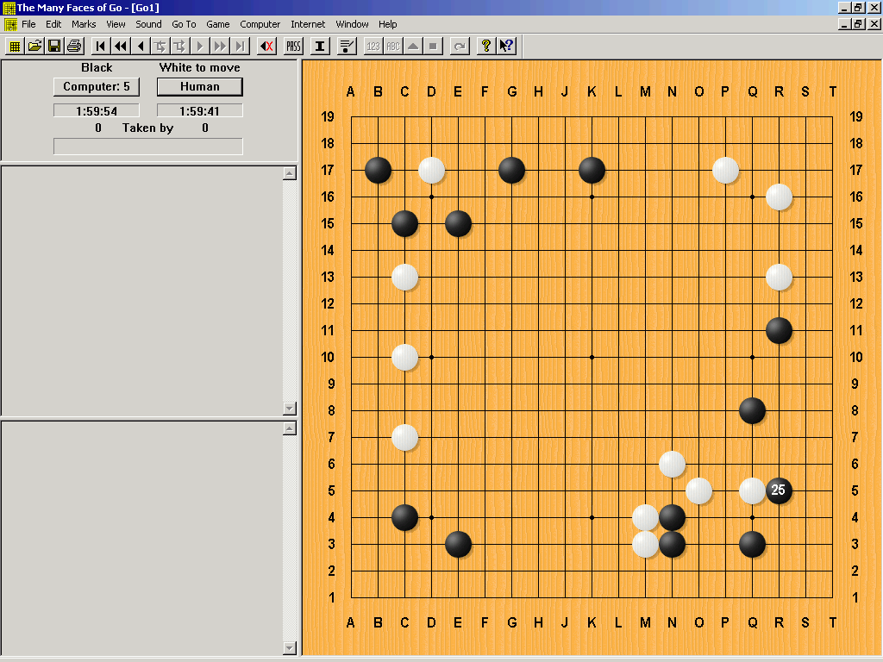
Task: Click the Computer: 5 player button
Action: click(97, 86)
